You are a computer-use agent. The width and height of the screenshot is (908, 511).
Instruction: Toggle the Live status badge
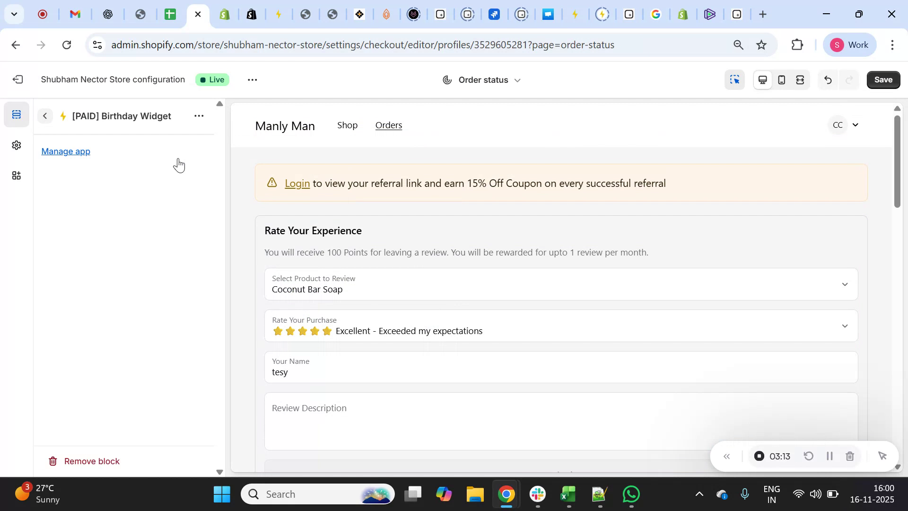212,79
